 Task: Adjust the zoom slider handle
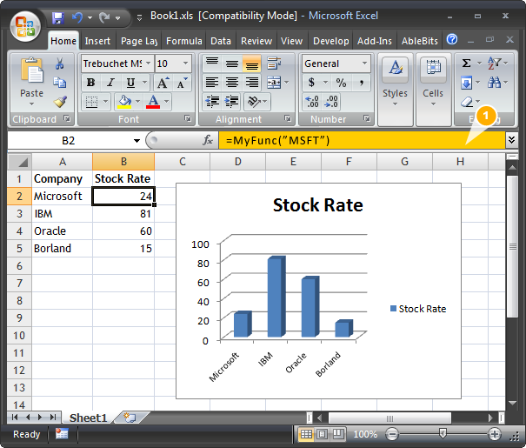[443, 433]
